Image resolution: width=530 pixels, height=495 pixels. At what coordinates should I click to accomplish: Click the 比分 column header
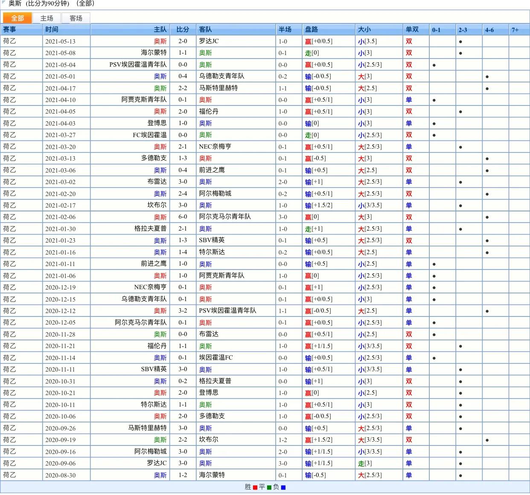(x=183, y=29)
